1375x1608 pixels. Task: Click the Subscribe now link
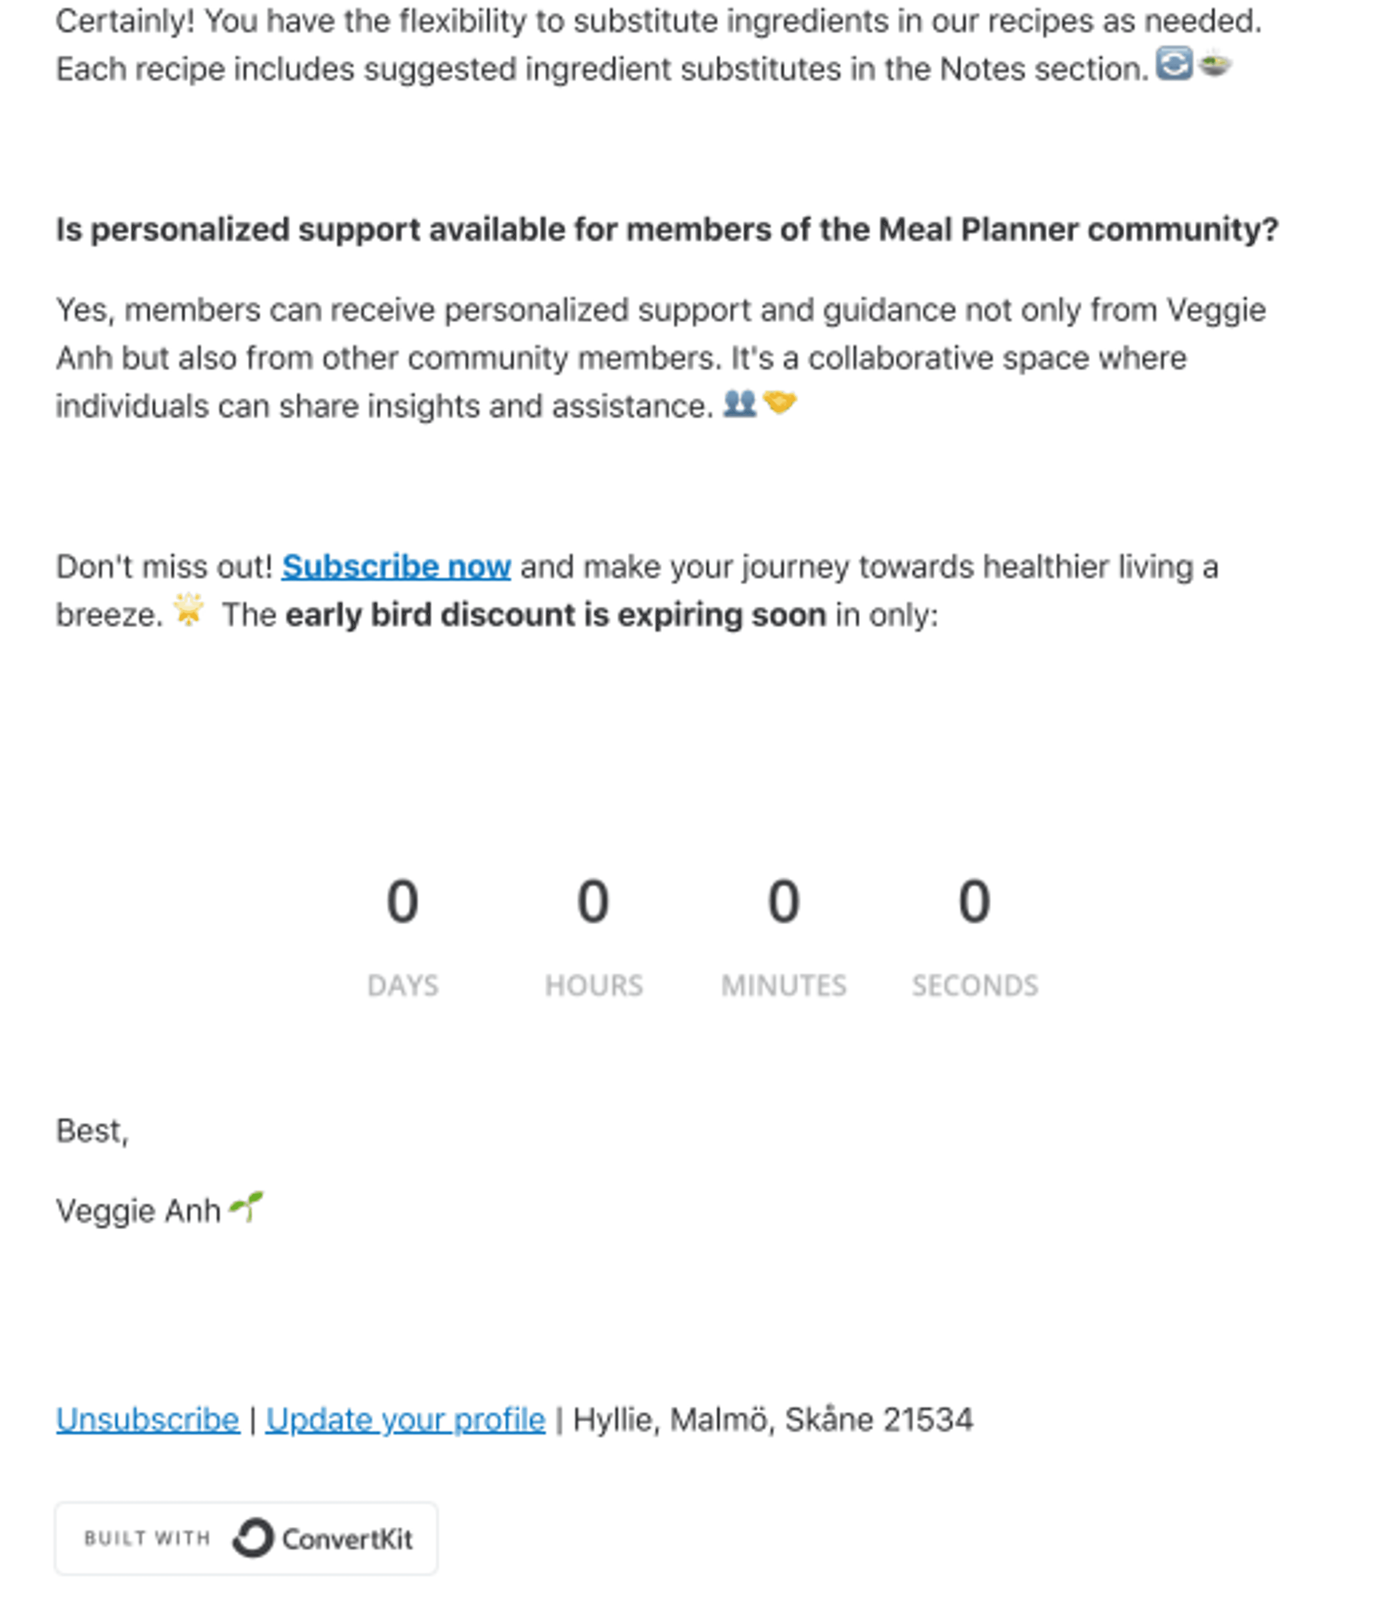[x=396, y=567]
